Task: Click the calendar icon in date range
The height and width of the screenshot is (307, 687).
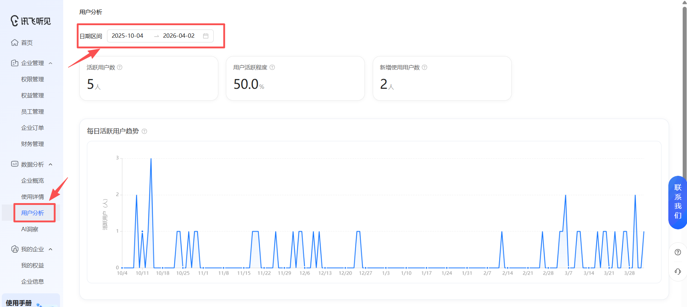Action: (206, 36)
